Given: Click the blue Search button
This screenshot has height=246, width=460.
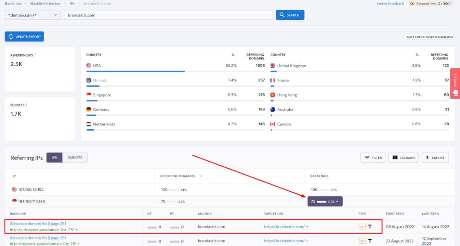Looking at the screenshot, I should [x=290, y=15].
